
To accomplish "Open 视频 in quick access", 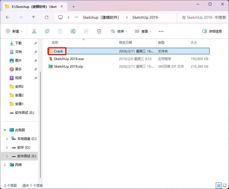I will tap(18, 78).
